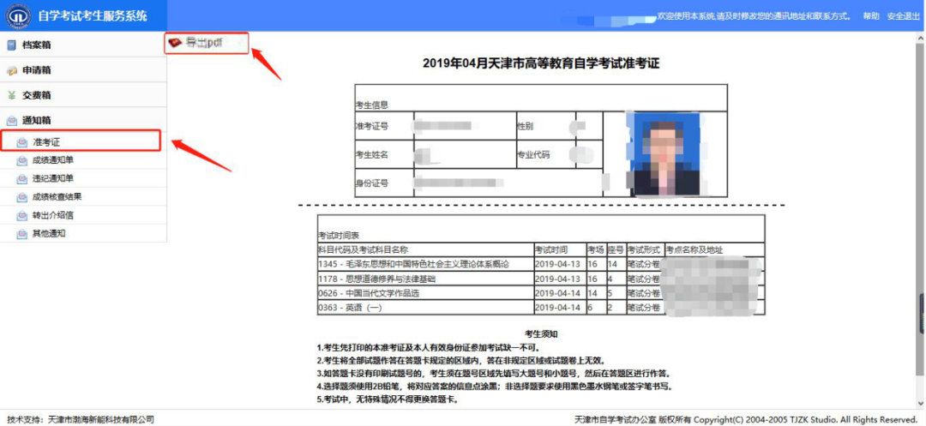
Task: Click the 通知箱 mailbox icon
Action: (11, 121)
